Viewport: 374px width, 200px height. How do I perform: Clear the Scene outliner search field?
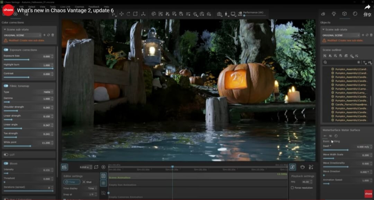(358, 62)
